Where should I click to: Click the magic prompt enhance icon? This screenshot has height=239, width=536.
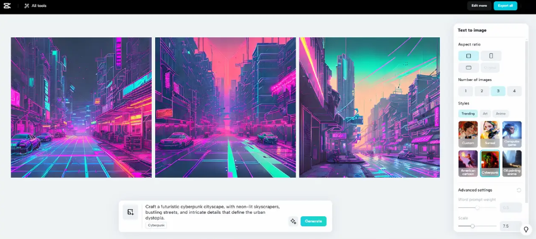pos(293,221)
